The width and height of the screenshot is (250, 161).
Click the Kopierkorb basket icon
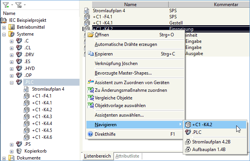19,151
